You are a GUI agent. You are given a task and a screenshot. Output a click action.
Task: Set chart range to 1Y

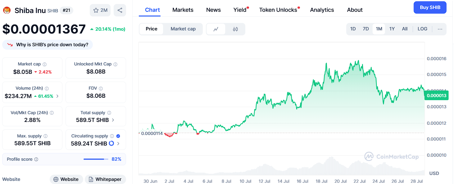click(x=392, y=29)
